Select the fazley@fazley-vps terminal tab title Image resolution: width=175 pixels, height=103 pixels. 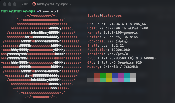point(54,4)
